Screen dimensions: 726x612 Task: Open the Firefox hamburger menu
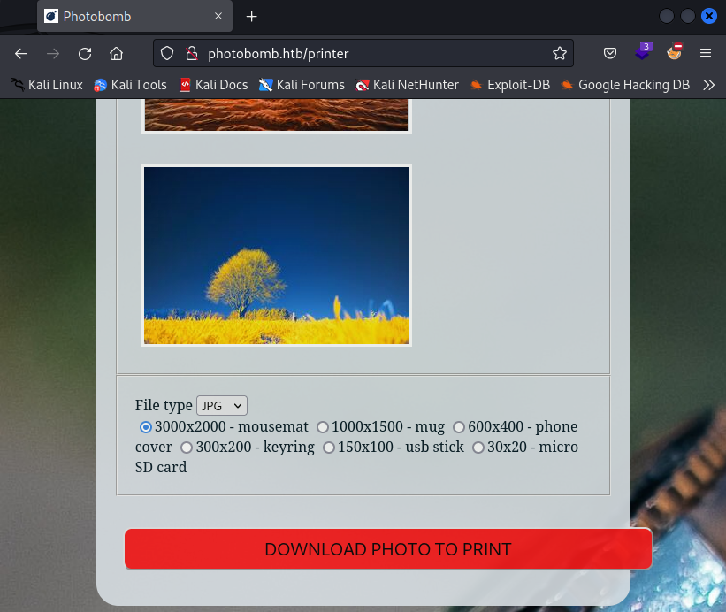coord(705,53)
